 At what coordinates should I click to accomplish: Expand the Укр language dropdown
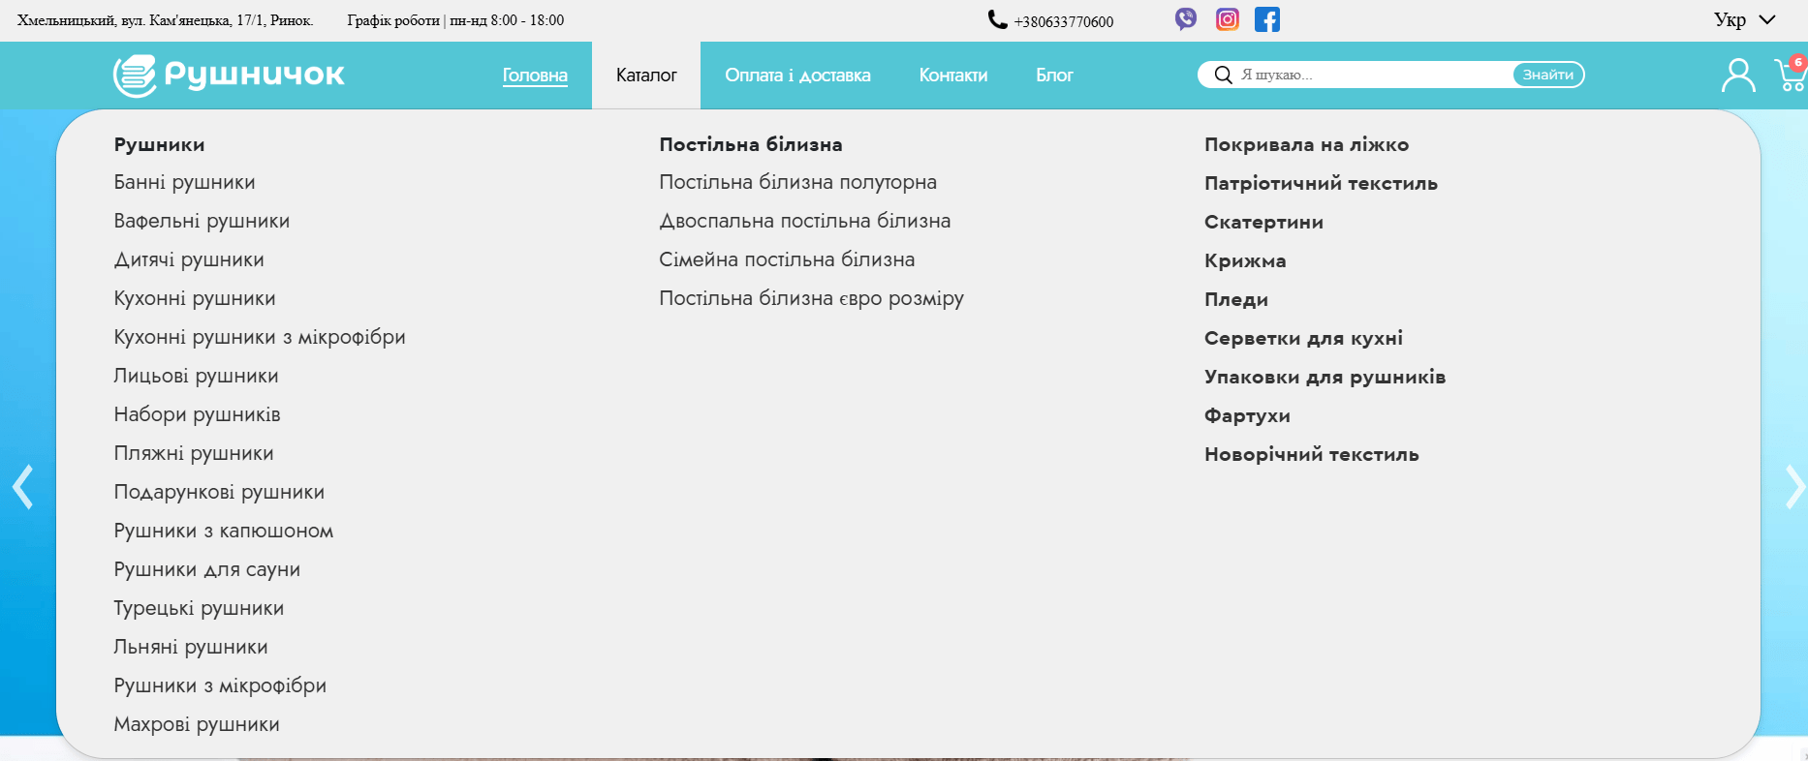tap(1744, 20)
